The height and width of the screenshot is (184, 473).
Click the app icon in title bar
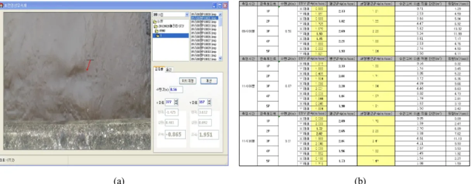2,5
